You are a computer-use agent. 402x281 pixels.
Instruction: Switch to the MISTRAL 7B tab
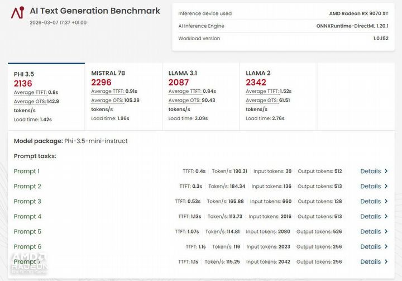[123, 96]
